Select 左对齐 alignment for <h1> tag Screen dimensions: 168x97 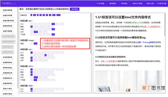point(36,77)
